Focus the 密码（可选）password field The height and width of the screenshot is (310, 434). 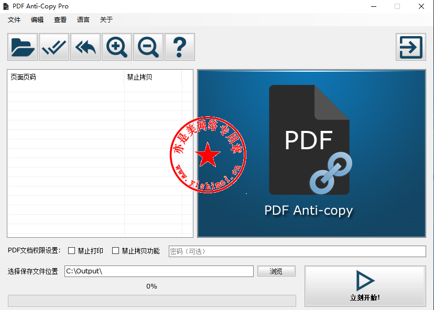(297, 251)
